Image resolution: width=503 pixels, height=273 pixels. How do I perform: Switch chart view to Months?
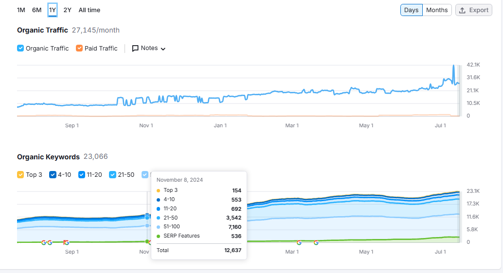point(437,10)
